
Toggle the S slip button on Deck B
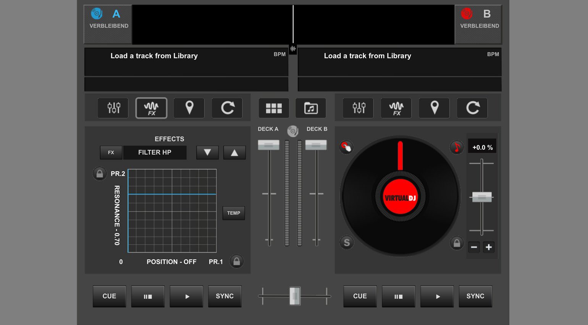pyautogui.click(x=347, y=242)
